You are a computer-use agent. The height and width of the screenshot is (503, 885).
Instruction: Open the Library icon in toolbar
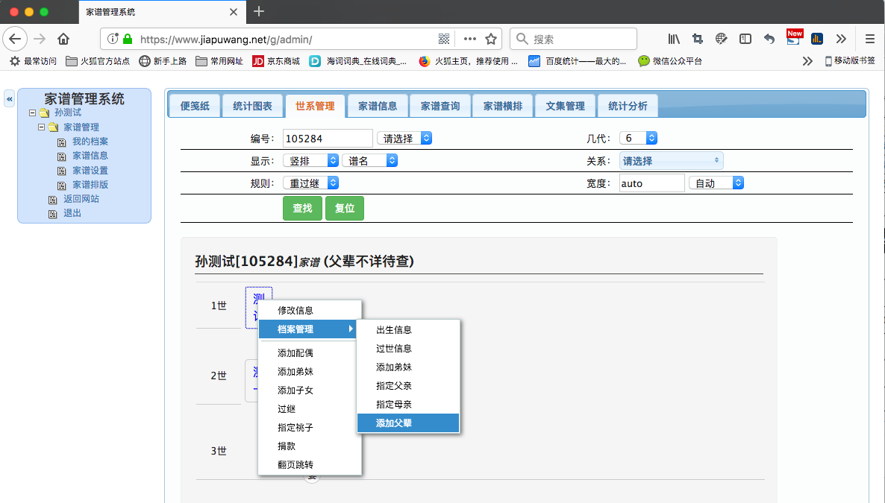pyautogui.click(x=674, y=39)
